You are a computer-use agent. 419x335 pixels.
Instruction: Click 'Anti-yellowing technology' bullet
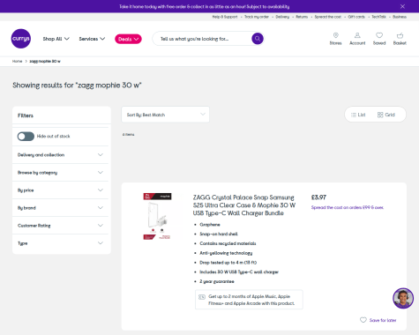tap(226, 253)
